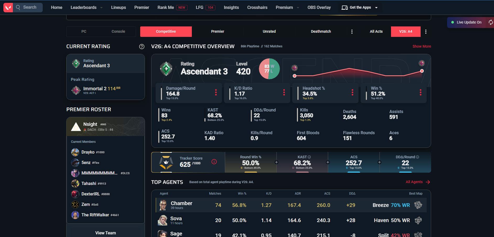Image resolution: width=494 pixels, height=237 pixels.
Task: Expand plus between ACS and DDΔ/Round
Action: pyautogui.click(x=379, y=162)
